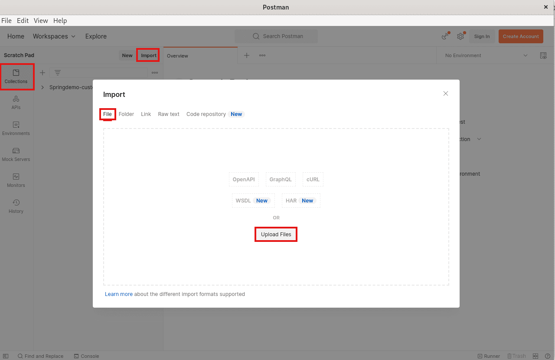555x360 pixels.
Task: Click the plus icon to create a collection
Action: click(x=42, y=73)
